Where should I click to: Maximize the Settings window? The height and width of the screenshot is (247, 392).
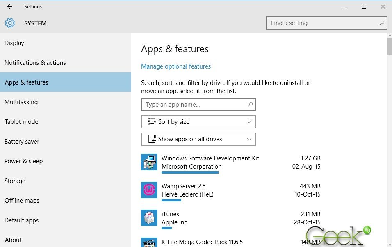click(364, 7)
